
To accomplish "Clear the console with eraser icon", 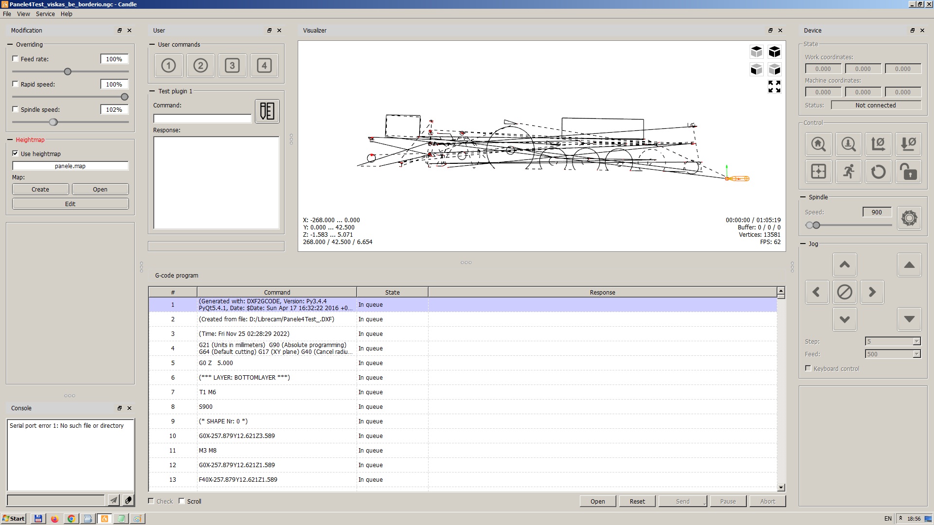I will click(x=128, y=500).
